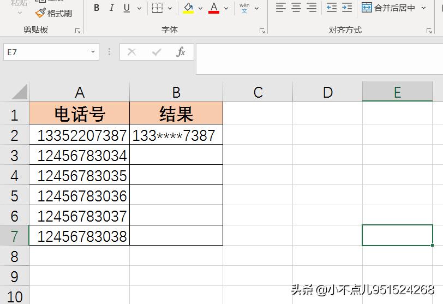Select row 2 header

tap(14, 135)
